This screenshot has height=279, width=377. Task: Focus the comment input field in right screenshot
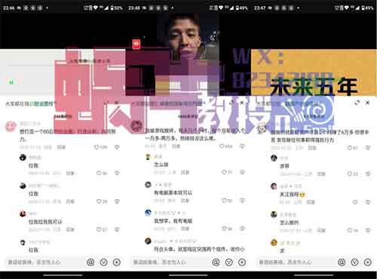(296, 262)
